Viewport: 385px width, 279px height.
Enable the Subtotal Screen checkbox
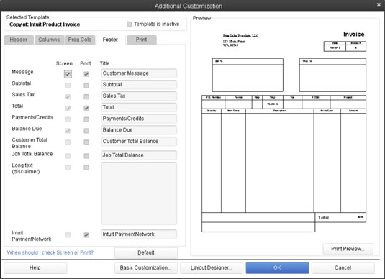tap(68, 85)
